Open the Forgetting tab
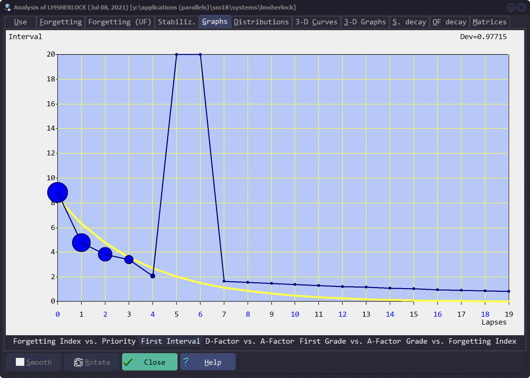The height and width of the screenshot is (378, 530). tap(61, 22)
